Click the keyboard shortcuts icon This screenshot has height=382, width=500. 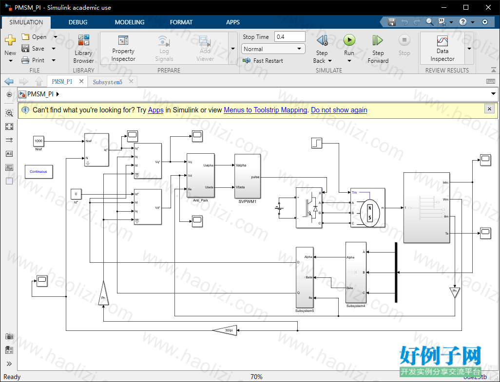(491, 81)
